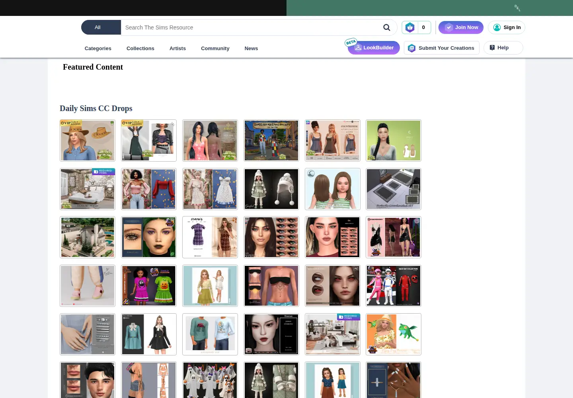Image resolution: width=573 pixels, height=398 pixels.
Task: Open the shopping basket icon
Action: [410, 27]
